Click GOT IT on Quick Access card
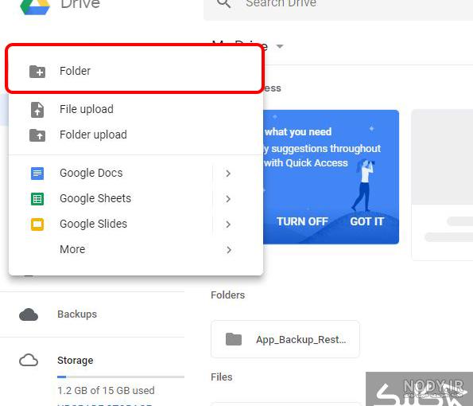Image resolution: width=473 pixels, height=406 pixels. coord(366,221)
